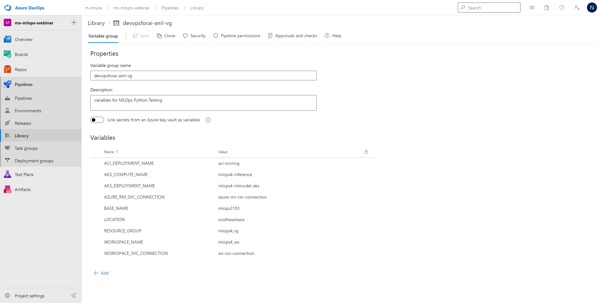Select Pipelines sub-item in sidebar

coord(41,98)
